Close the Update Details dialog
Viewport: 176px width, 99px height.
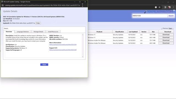tap(44, 65)
